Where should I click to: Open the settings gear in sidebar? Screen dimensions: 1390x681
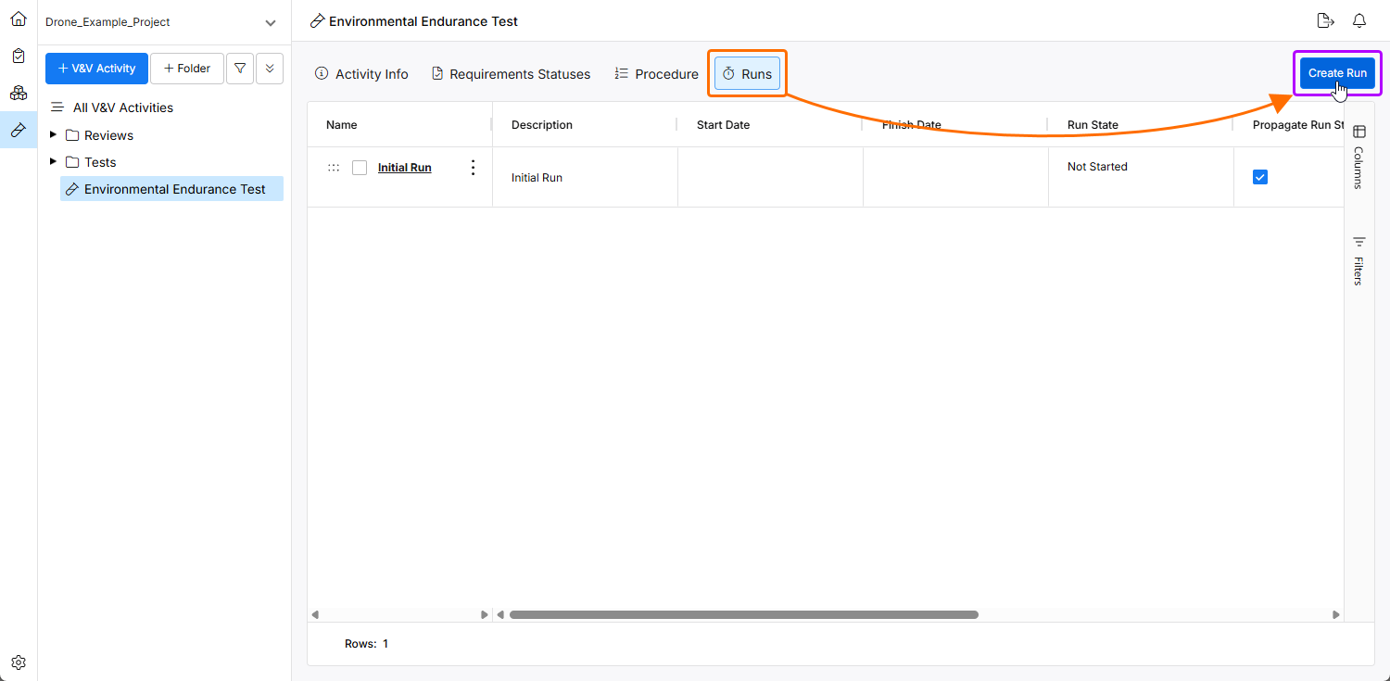pyautogui.click(x=19, y=662)
